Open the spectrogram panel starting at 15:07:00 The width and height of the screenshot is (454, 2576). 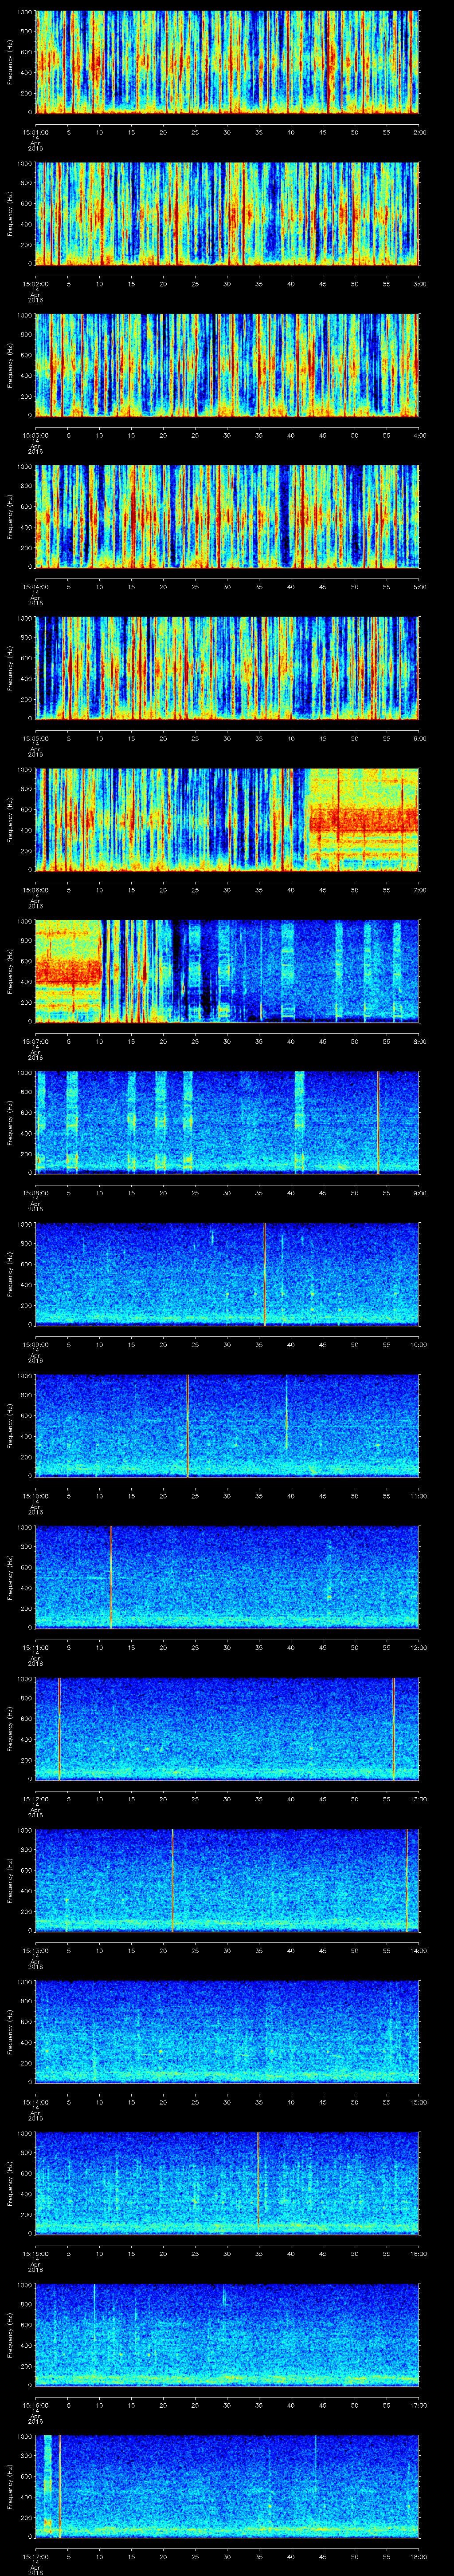click(x=227, y=971)
